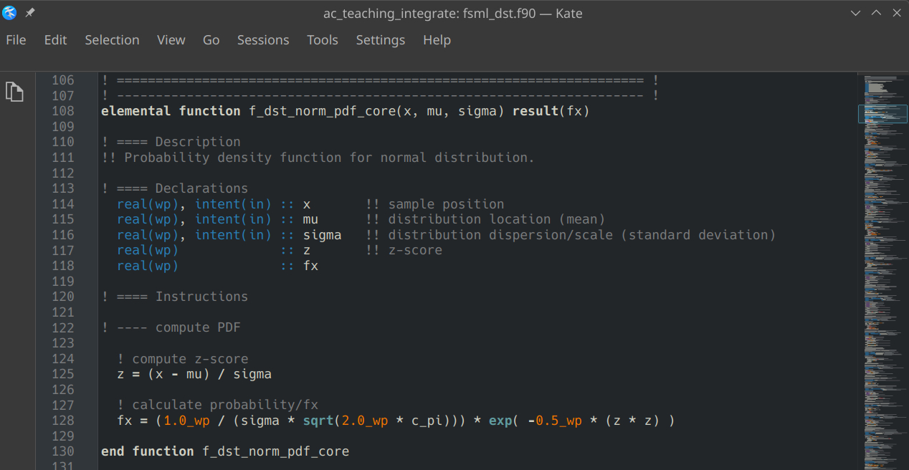909x470 pixels.
Task: Click line number 125 in the gutter
Action: [x=63, y=374]
